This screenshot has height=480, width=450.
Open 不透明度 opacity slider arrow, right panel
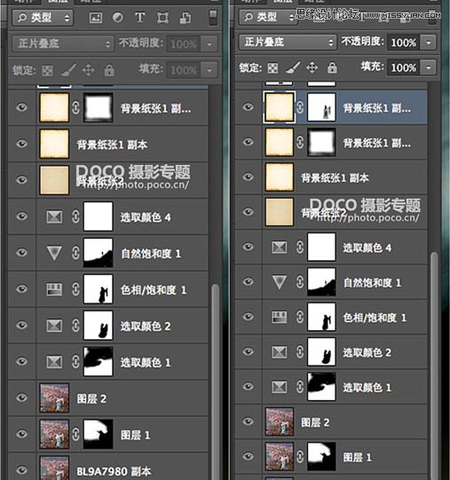(428, 43)
